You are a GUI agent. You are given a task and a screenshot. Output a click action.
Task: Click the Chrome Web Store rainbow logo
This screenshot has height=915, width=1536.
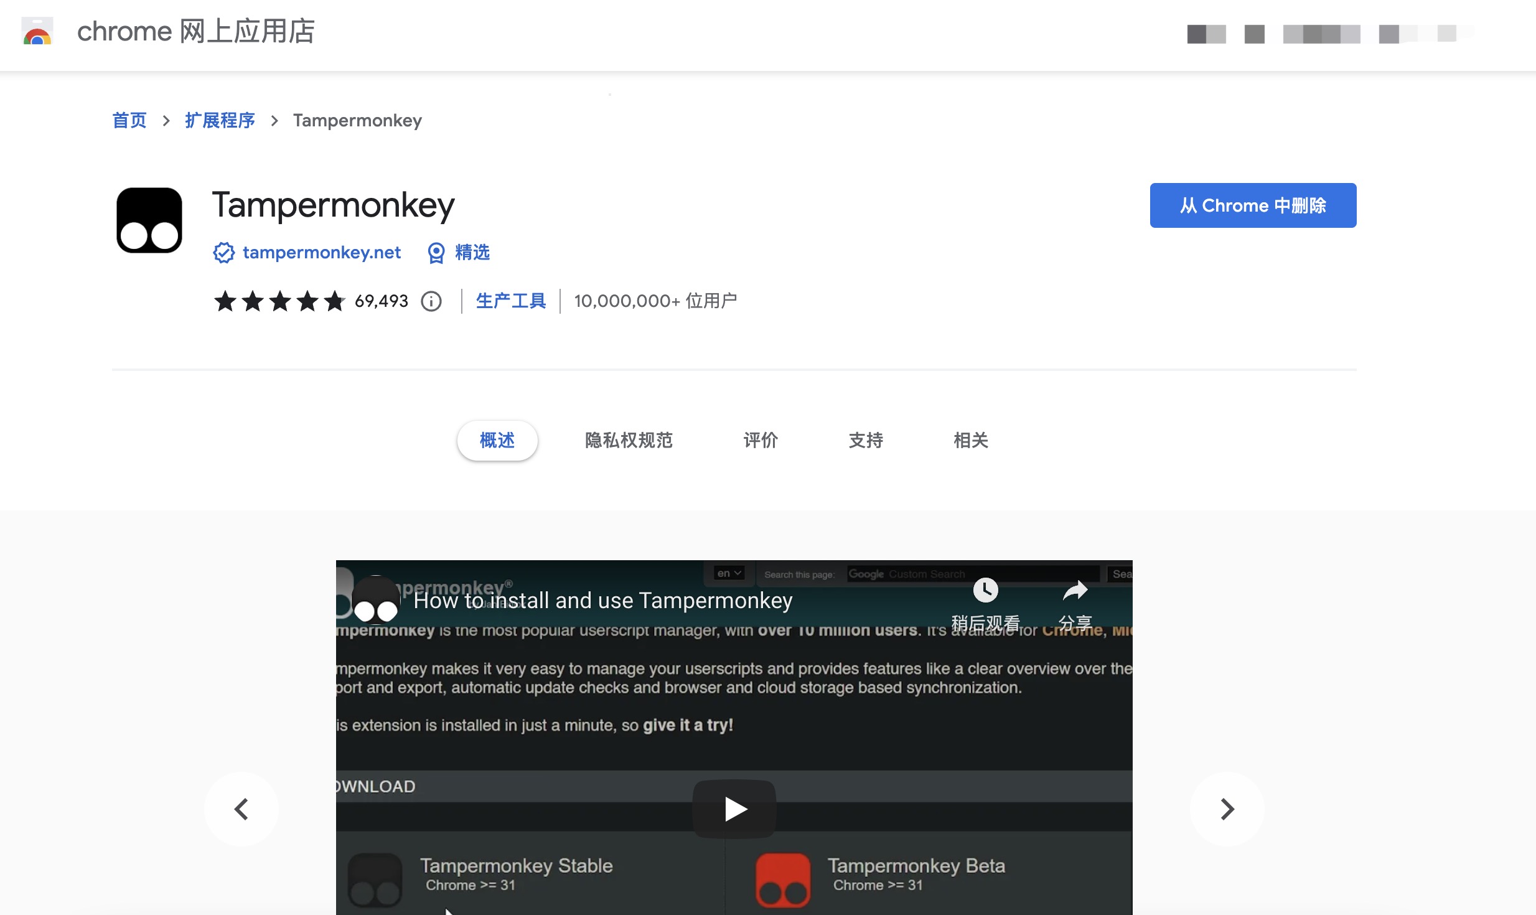(37, 31)
